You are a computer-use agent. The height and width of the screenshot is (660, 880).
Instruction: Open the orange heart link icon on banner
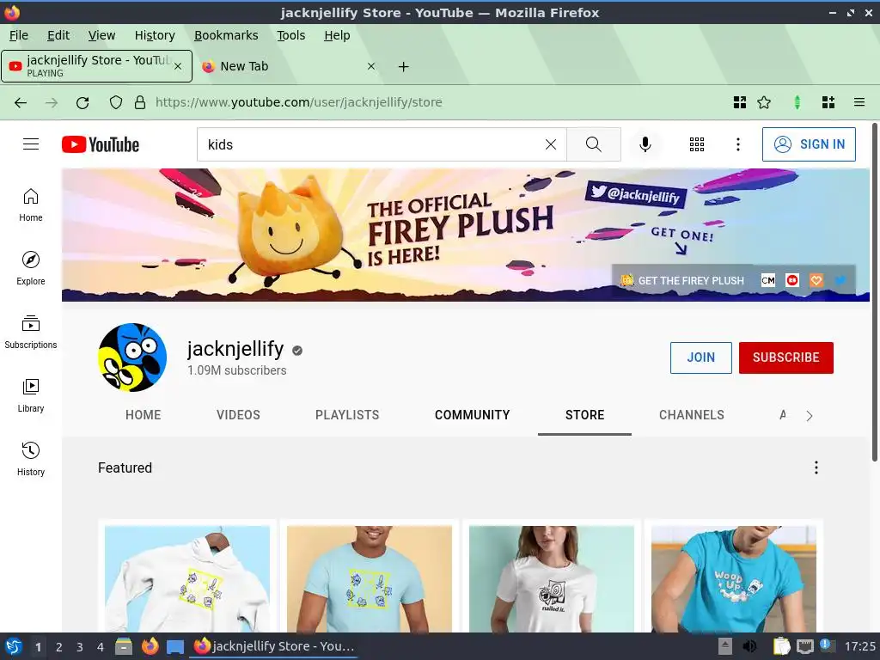(x=816, y=280)
